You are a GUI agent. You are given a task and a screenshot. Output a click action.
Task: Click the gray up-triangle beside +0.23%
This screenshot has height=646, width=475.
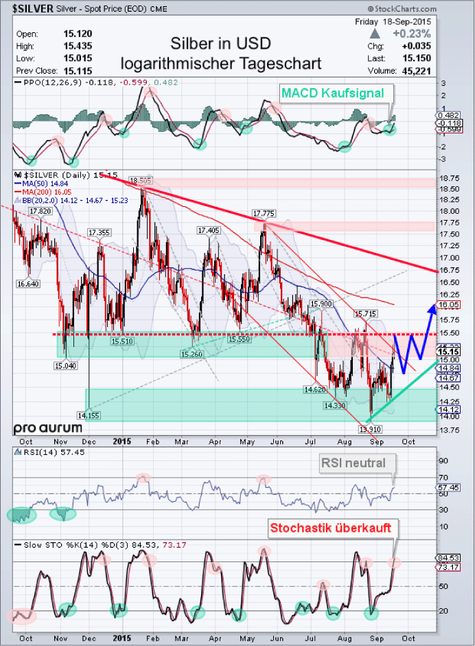[x=374, y=34]
